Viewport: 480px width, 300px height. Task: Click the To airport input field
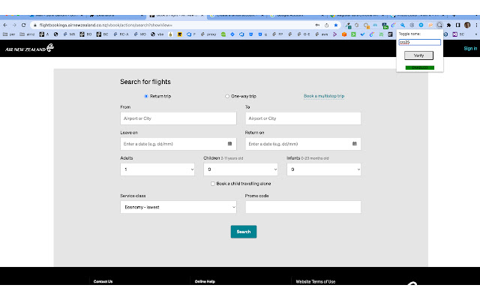(x=303, y=118)
